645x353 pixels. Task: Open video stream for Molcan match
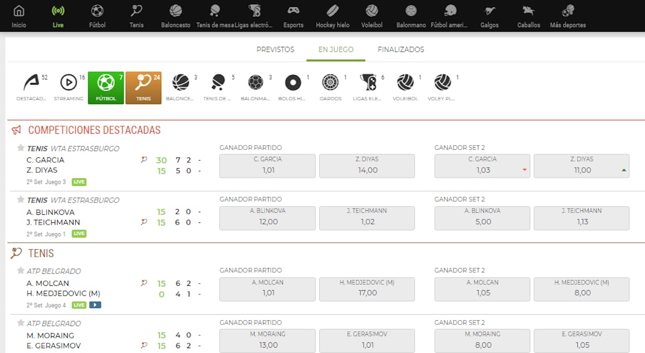click(95, 305)
